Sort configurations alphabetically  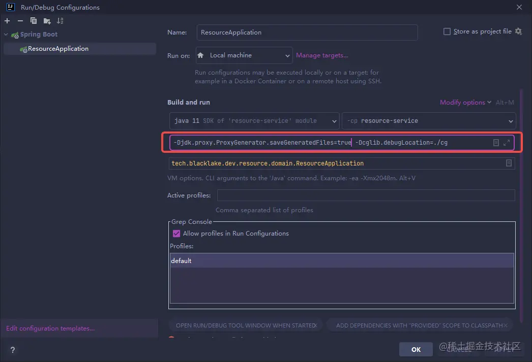[60, 21]
